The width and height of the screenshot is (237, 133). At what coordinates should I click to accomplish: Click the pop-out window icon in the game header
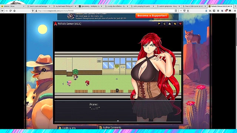coord(175,24)
